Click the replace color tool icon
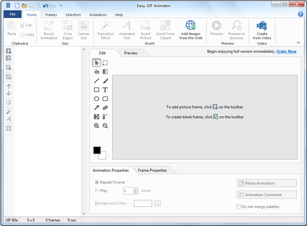Image resolution: width=307 pixels, height=226 pixels. pos(97,117)
